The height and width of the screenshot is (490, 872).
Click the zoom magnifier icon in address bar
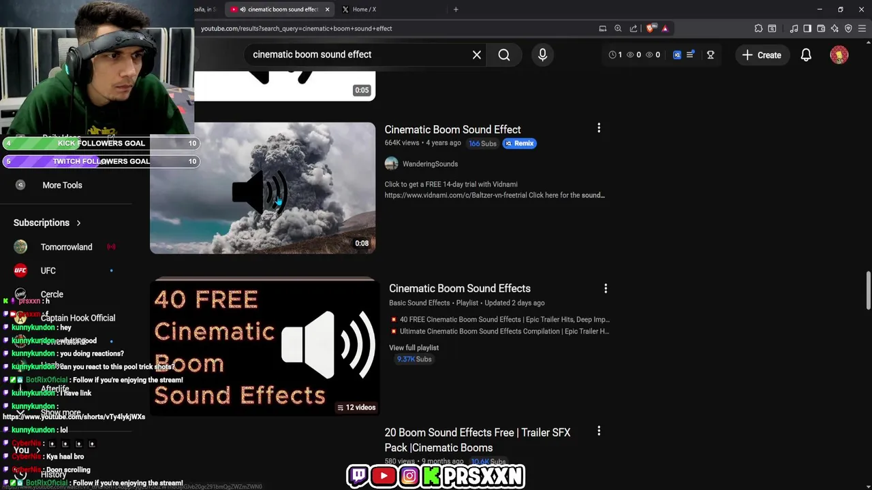618,29
